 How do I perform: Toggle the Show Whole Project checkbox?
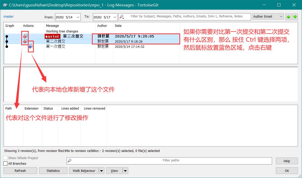(5, 158)
